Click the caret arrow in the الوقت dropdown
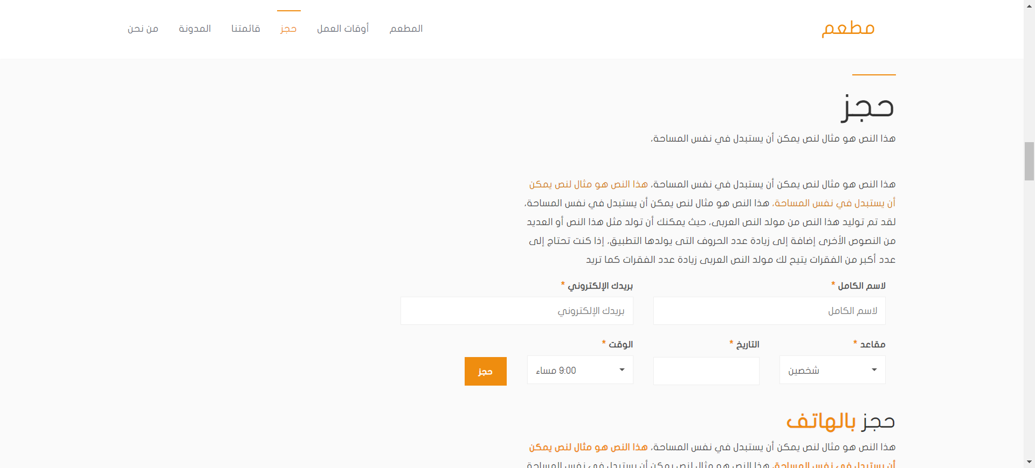 (x=622, y=370)
